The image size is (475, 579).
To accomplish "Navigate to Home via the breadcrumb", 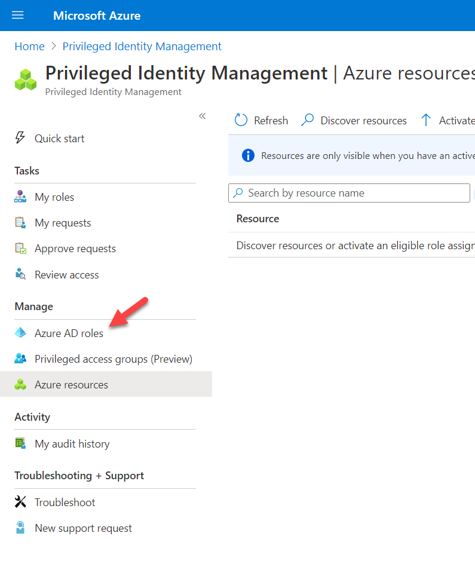I will (29, 46).
